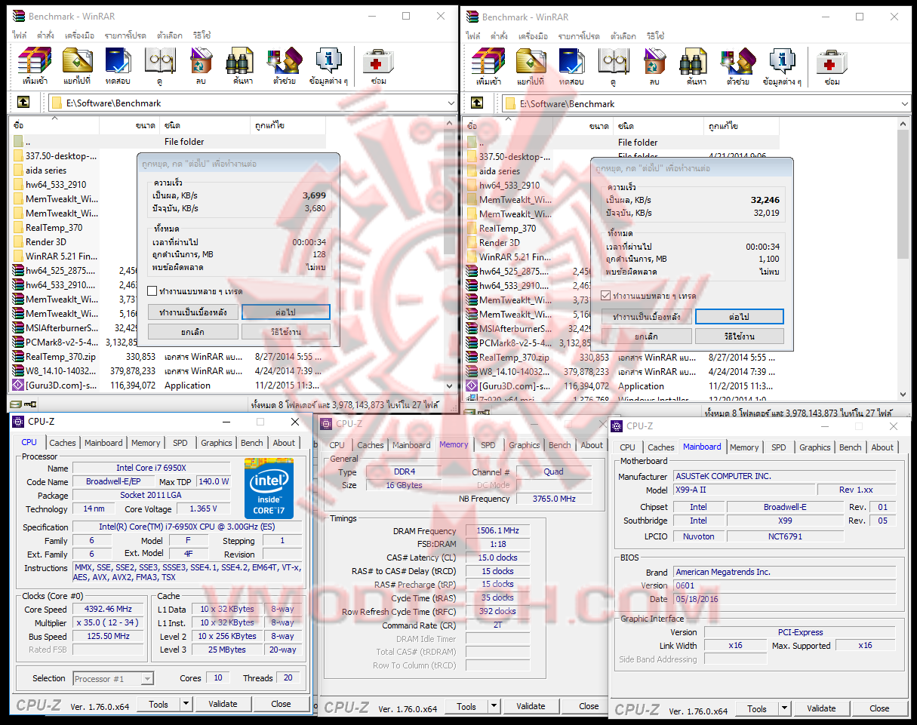
Task: Open รายการโปรด (Favorites) menu in right WinRAR window
Action: 578,35
